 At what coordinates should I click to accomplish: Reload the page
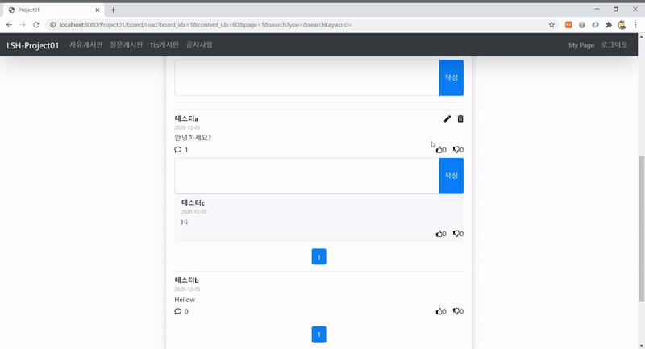36,25
